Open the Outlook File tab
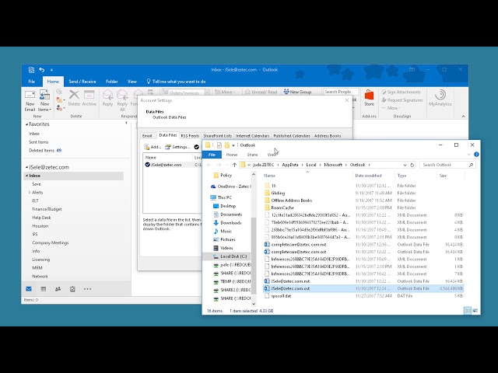498x373 pixels. (32, 82)
